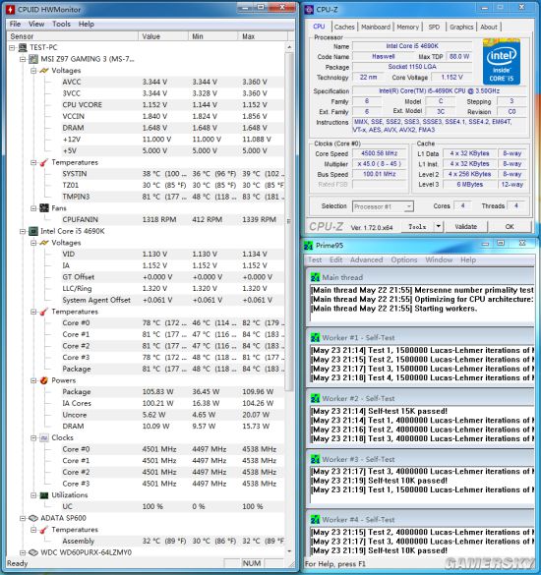Click the Intel Core i5 logo badge
The width and height of the screenshot is (541, 575).
point(502,62)
